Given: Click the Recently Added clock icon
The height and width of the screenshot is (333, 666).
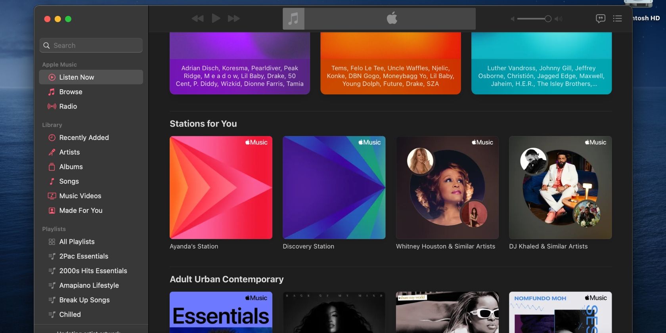Looking at the screenshot, I should [x=52, y=138].
